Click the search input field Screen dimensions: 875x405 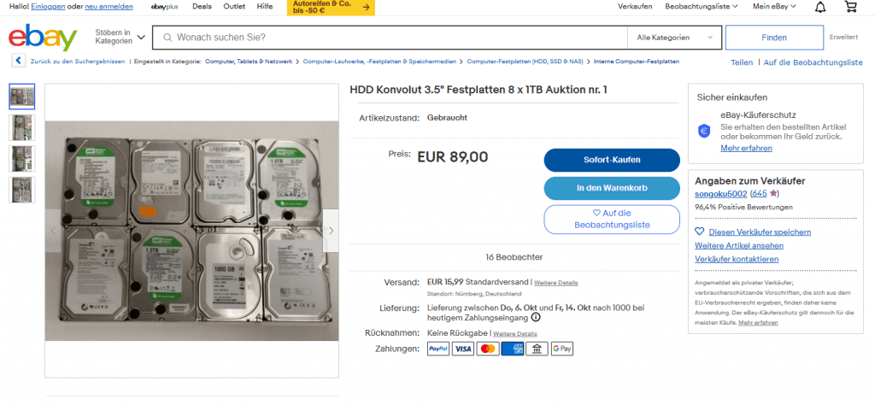389,38
